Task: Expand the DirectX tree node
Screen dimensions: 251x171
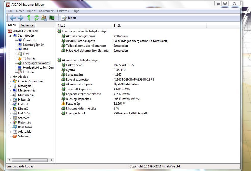Action: 10,109
